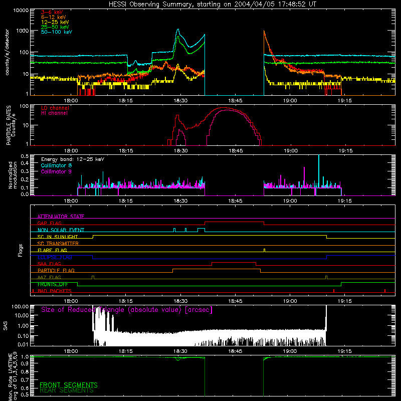Click the HESSI Observing Summary title text

[x=213, y=5]
